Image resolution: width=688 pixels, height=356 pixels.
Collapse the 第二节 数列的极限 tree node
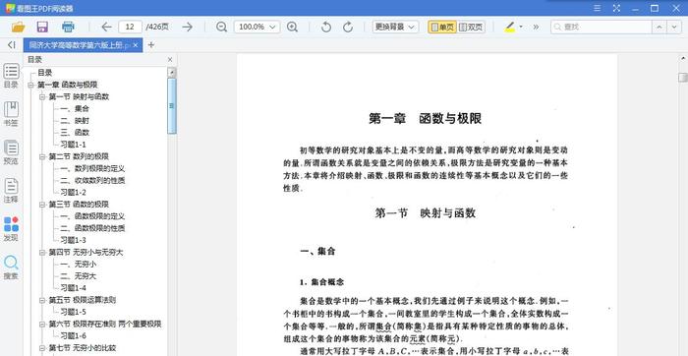click(x=42, y=156)
